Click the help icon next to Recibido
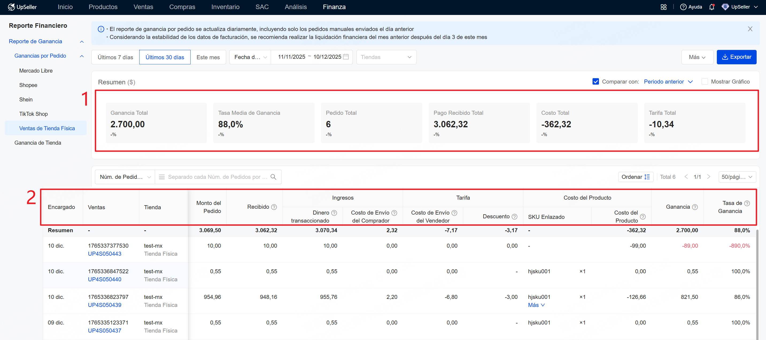The height and width of the screenshot is (340, 766). [274, 207]
